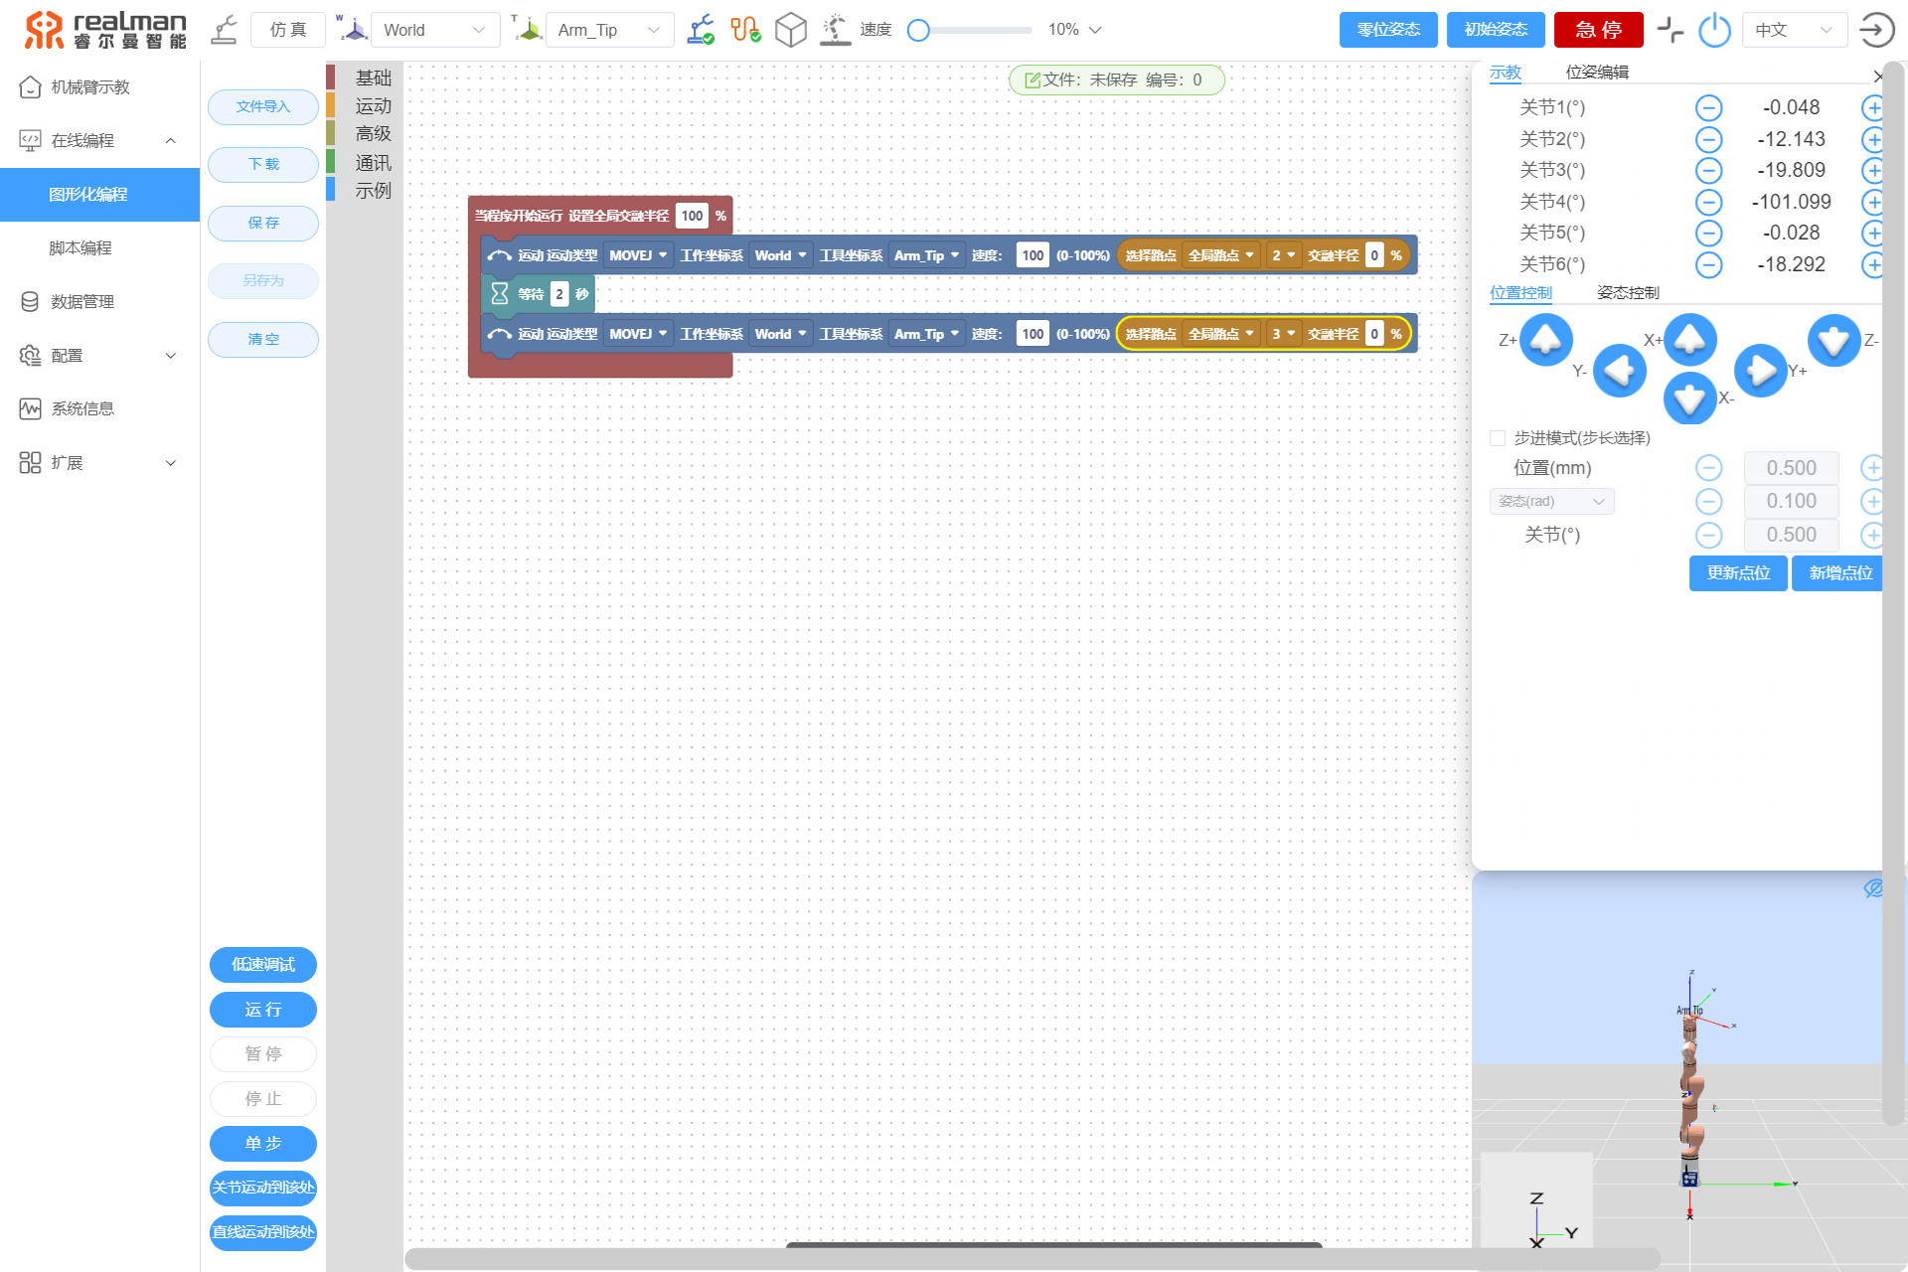Image resolution: width=1908 pixels, height=1272 pixels.
Task: Open 脚本编程 menu item in sidebar
Action: click(x=80, y=247)
